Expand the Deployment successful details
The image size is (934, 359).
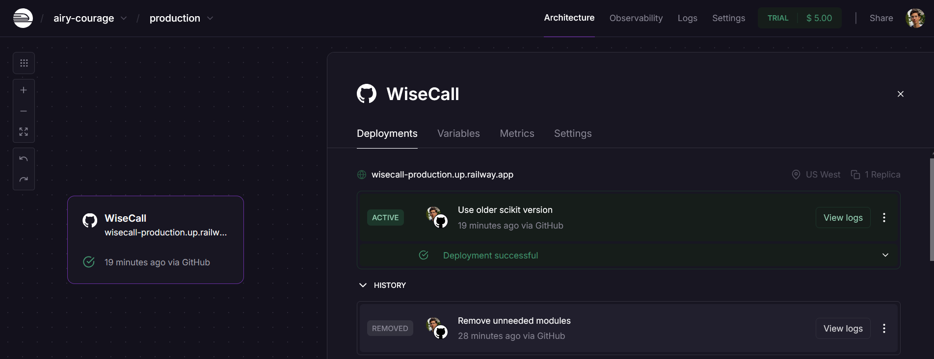click(885, 255)
